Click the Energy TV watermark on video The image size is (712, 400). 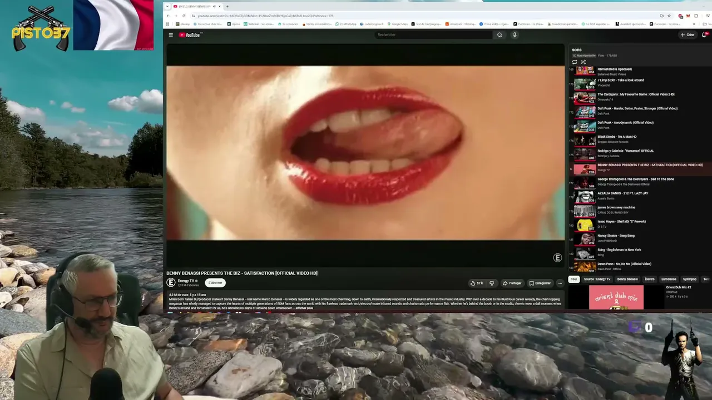[x=557, y=258]
